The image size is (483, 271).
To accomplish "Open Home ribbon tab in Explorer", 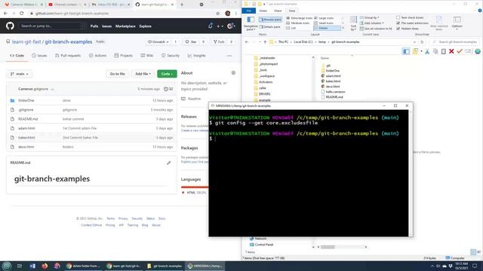I will point(263,11).
